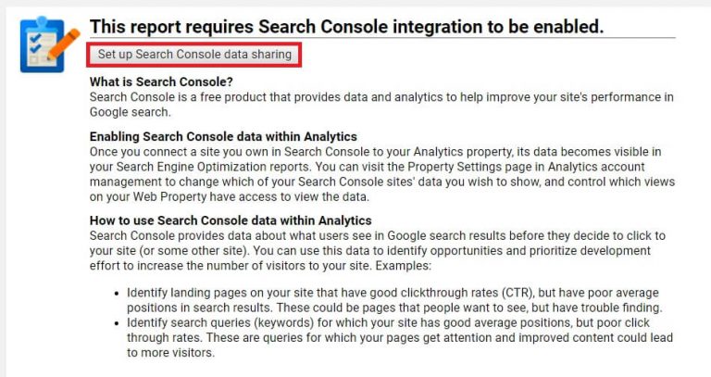The height and width of the screenshot is (377, 711).
Task: Click the paragraph mentioning the Property Settings page
Action: coord(382,174)
